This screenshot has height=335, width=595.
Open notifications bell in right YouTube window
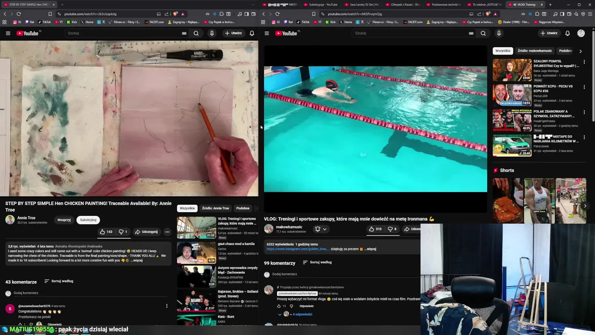[x=568, y=33]
